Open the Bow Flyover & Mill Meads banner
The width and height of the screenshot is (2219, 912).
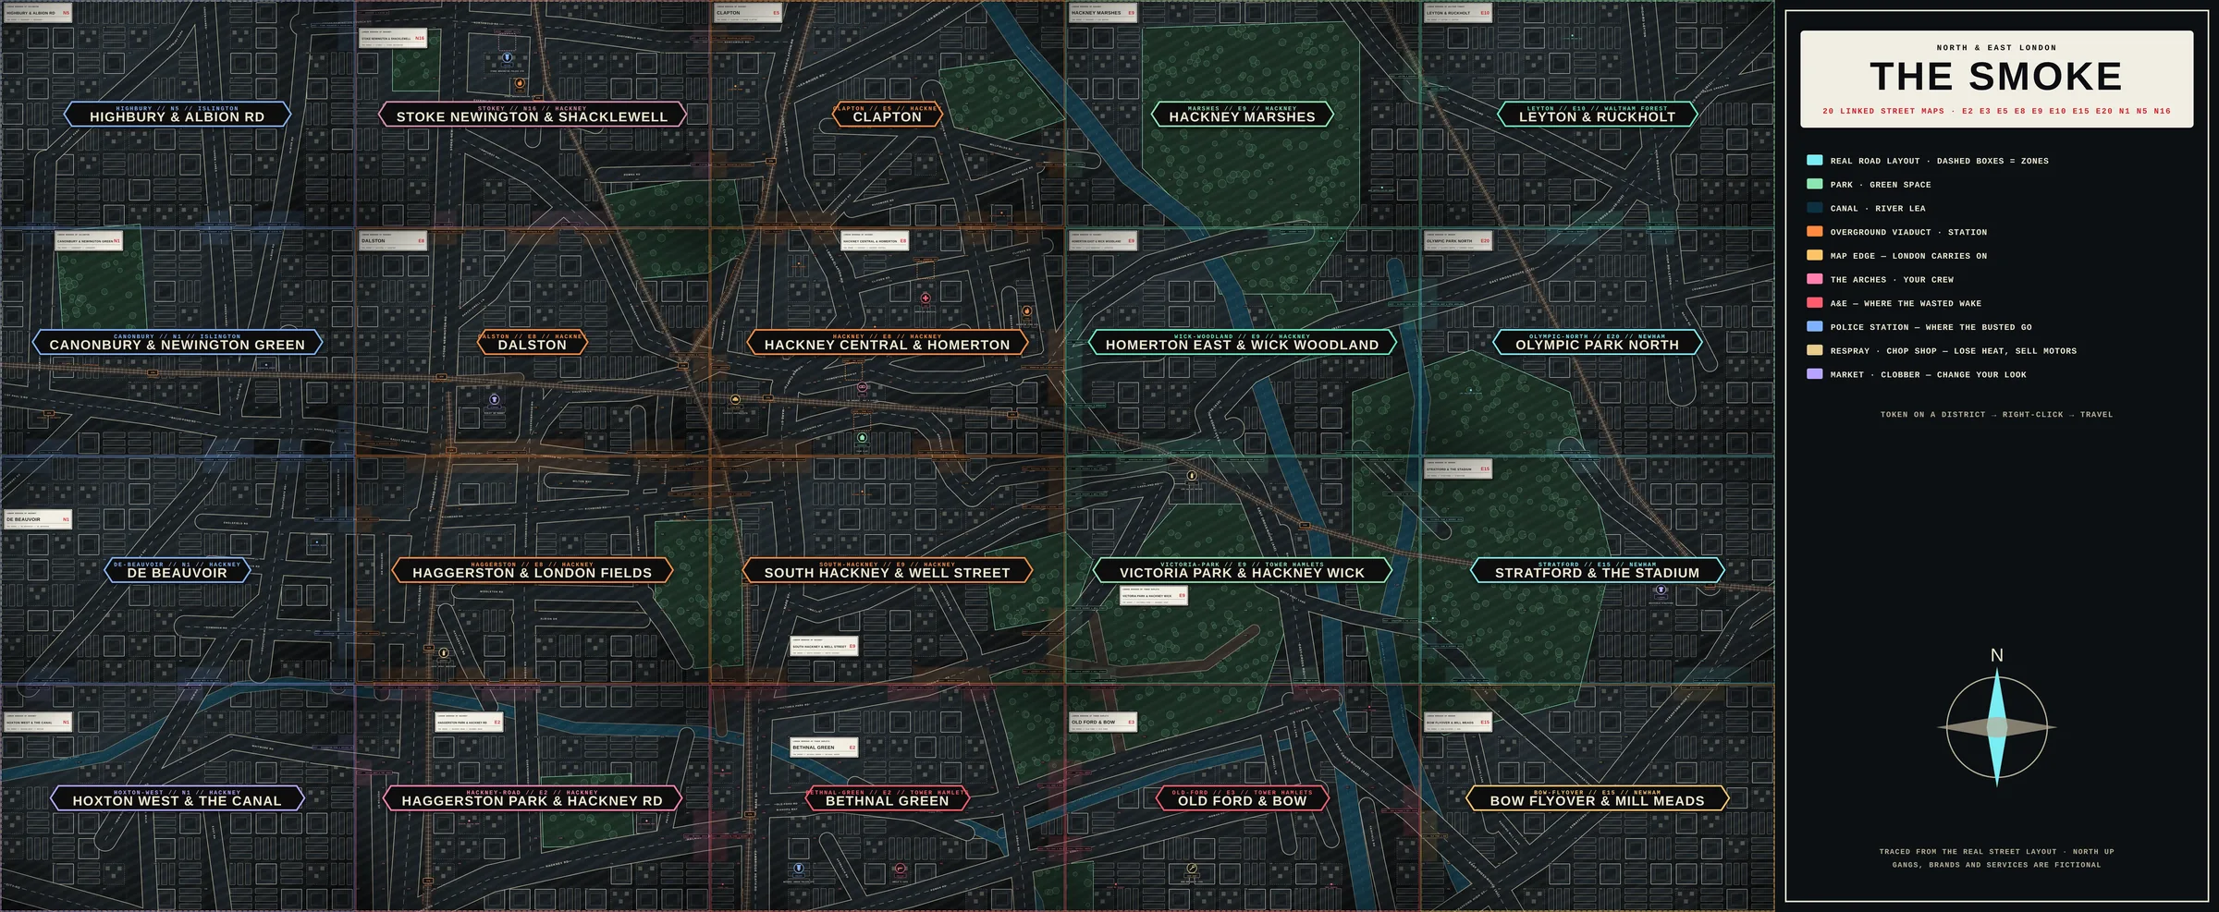pos(1597,798)
